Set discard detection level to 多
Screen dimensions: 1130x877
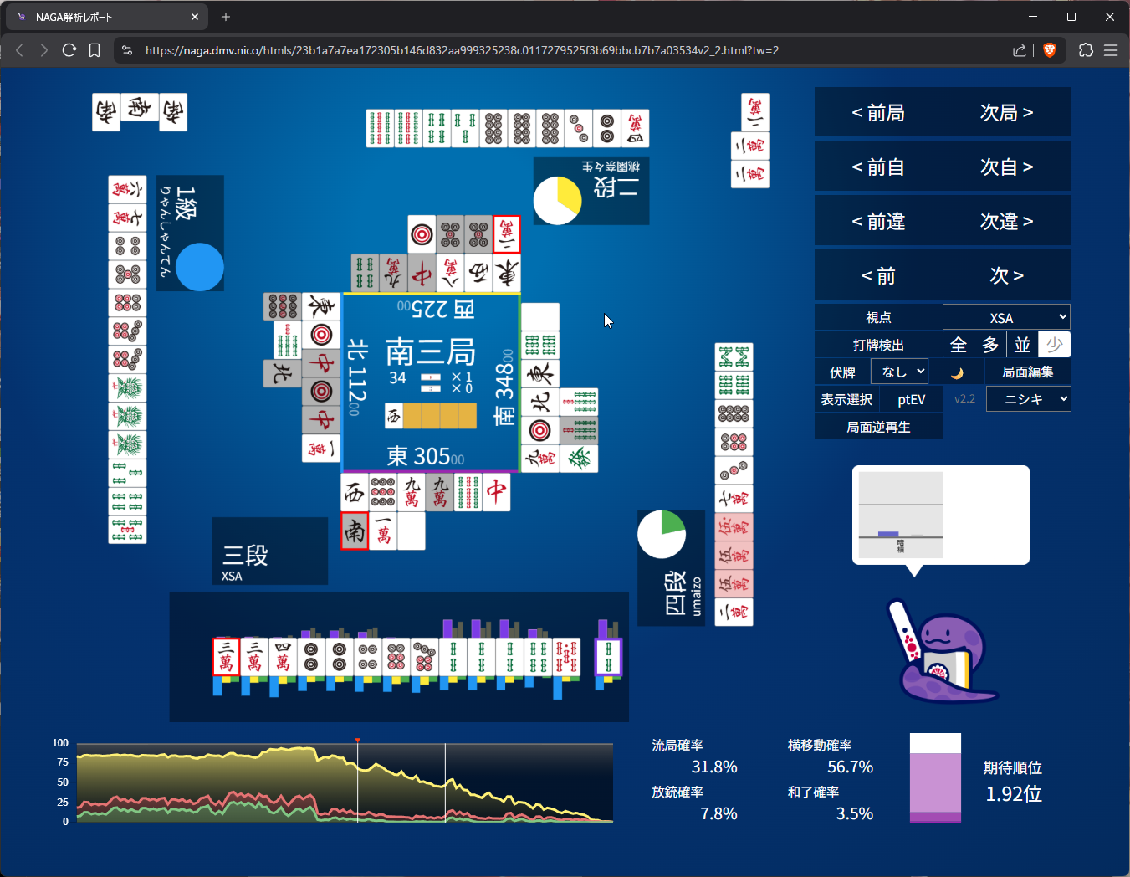click(x=990, y=345)
